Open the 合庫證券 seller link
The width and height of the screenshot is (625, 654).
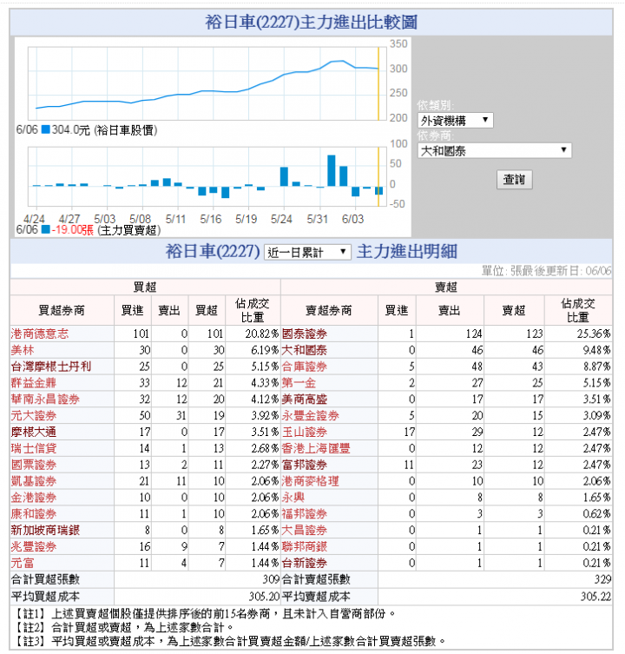click(x=305, y=367)
